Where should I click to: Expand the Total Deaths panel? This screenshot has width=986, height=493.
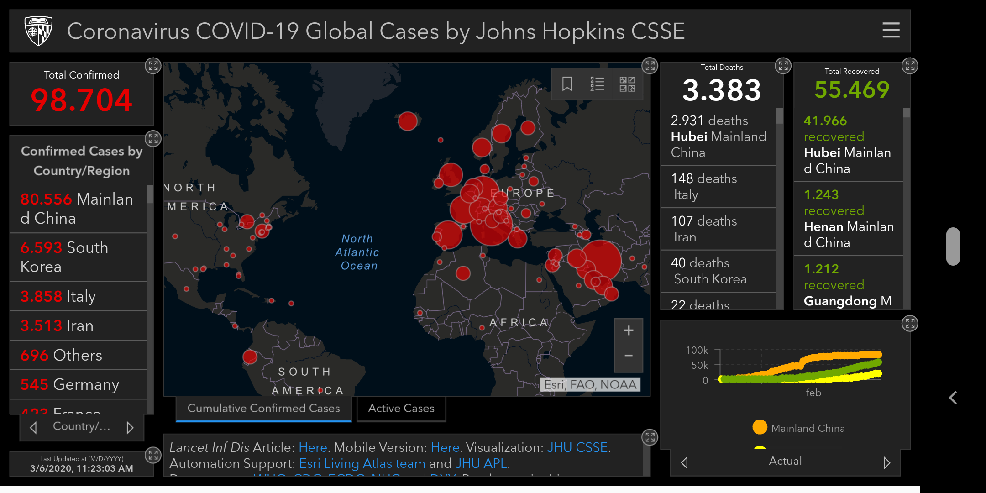pos(783,66)
